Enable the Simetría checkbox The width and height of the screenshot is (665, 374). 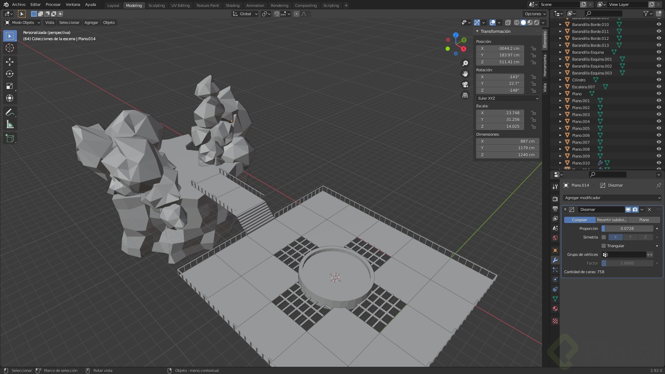click(604, 237)
